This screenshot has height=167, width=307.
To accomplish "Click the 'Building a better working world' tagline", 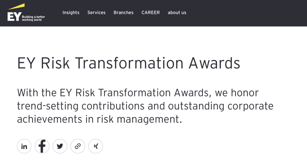I will (x=34, y=18).
